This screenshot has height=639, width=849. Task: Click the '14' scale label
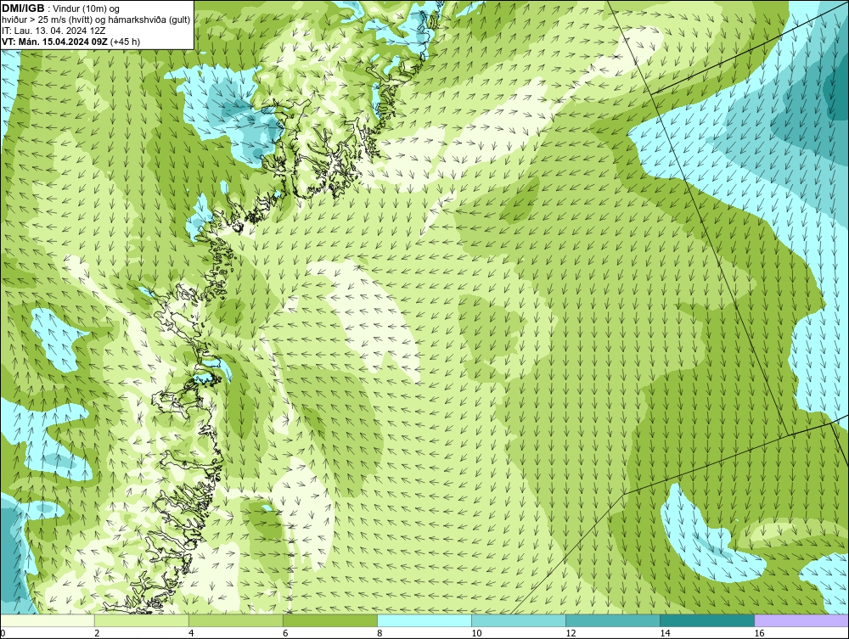[x=665, y=633]
